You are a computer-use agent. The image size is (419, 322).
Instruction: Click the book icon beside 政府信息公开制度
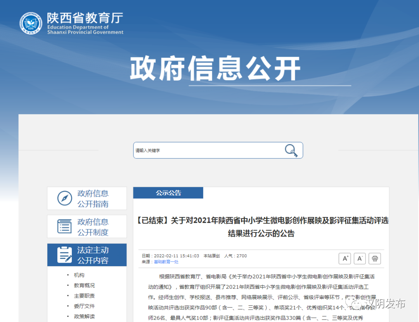point(64,226)
